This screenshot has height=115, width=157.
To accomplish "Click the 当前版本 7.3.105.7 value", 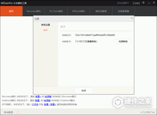I will click(86, 41).
